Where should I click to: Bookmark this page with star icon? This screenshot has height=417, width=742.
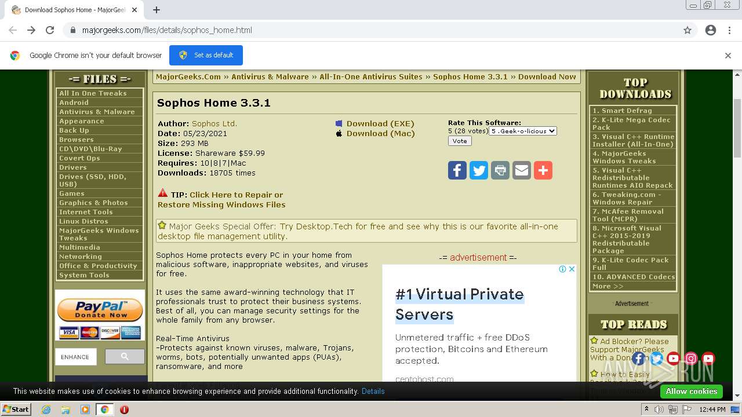[x=688, y=30]
